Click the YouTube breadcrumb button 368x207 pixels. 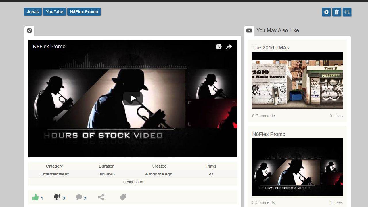(54, 12)
